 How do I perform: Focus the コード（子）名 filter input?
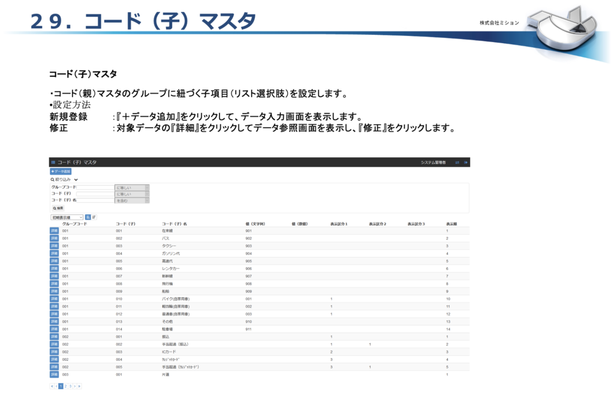pyautogui.click(x=95, y=200)
